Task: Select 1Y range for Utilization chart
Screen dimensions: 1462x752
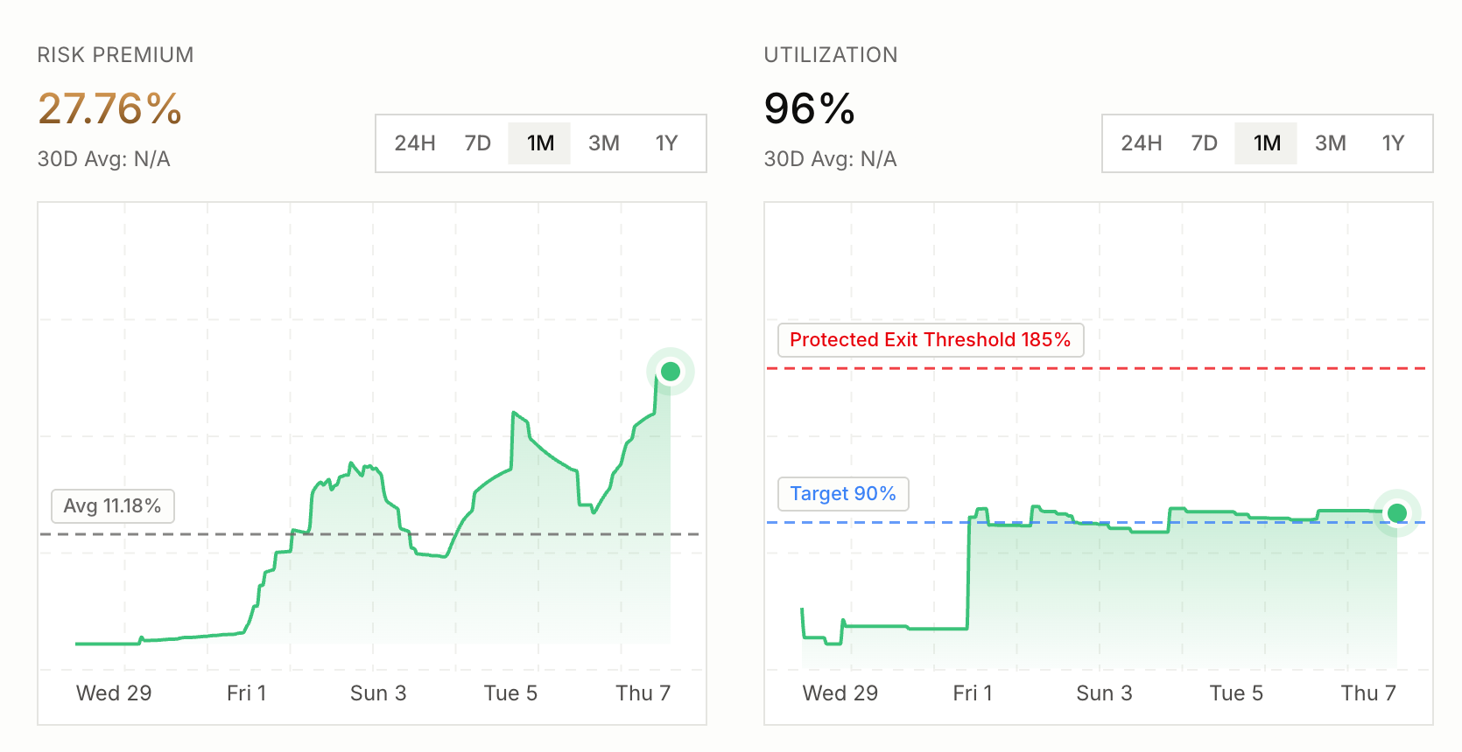Action: click(1394, 143)
